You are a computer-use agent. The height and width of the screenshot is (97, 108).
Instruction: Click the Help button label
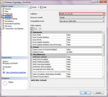pos(45,7)
